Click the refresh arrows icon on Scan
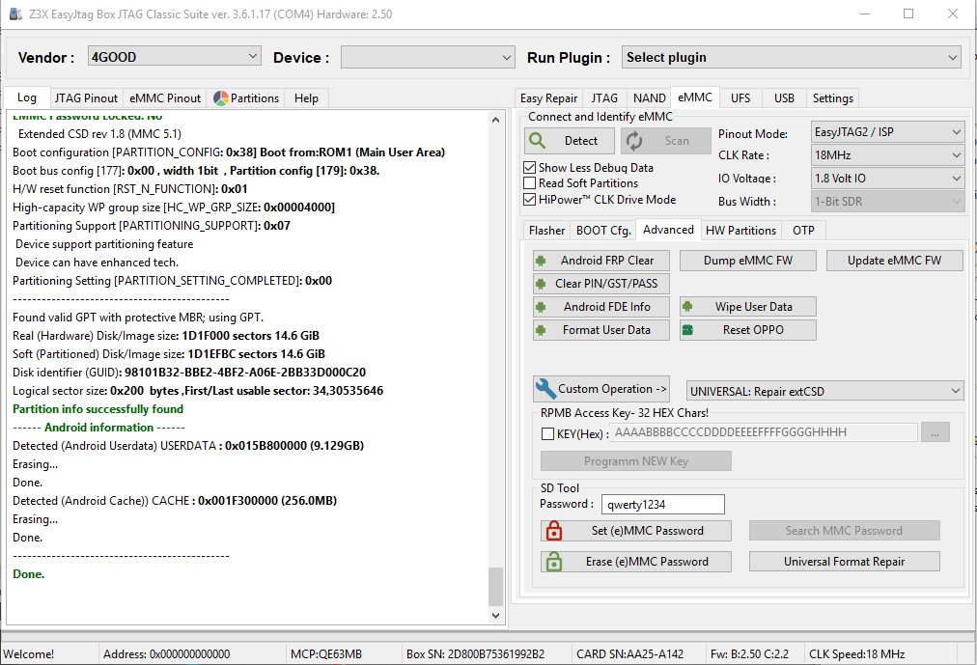This screenshot has width=977, height=665. (634, 141)
